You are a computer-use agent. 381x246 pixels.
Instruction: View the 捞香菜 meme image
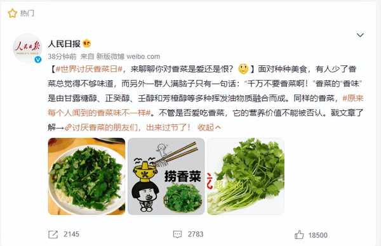tap(166, 176)
